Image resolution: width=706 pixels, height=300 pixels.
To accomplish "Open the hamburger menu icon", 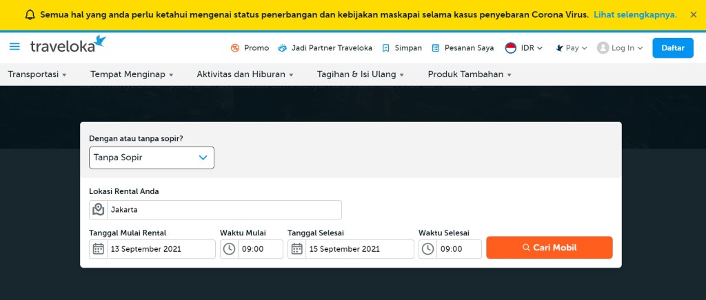I will pyautogui.click(x=14, y=47).
